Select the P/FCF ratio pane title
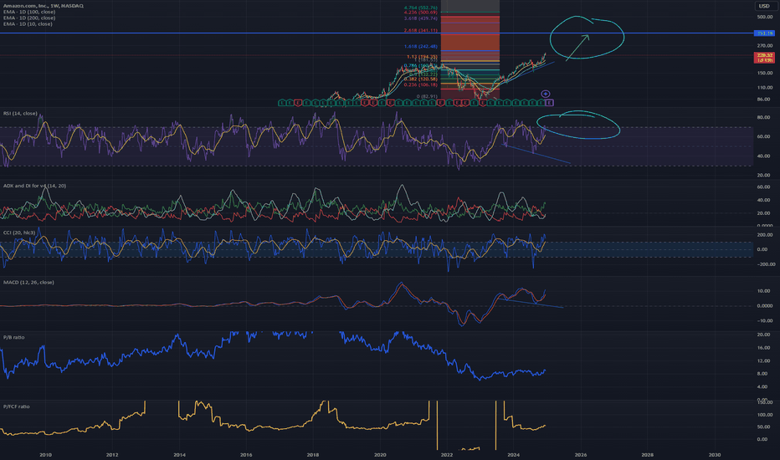Viewport: 780px width, 460px height. tap(16, 406)
